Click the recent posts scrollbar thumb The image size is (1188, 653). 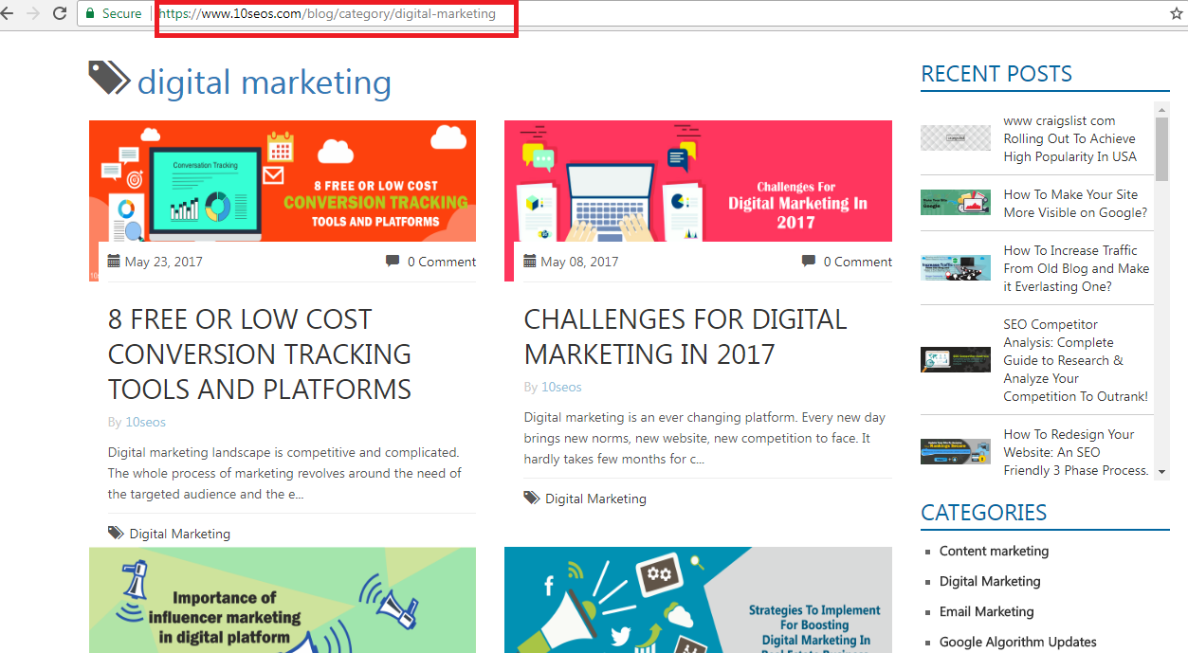[1162, 148]
